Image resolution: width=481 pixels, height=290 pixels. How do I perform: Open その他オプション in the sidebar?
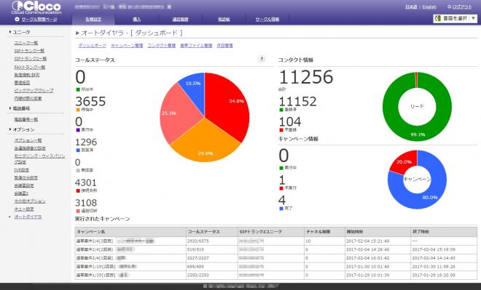coord(30,201)
